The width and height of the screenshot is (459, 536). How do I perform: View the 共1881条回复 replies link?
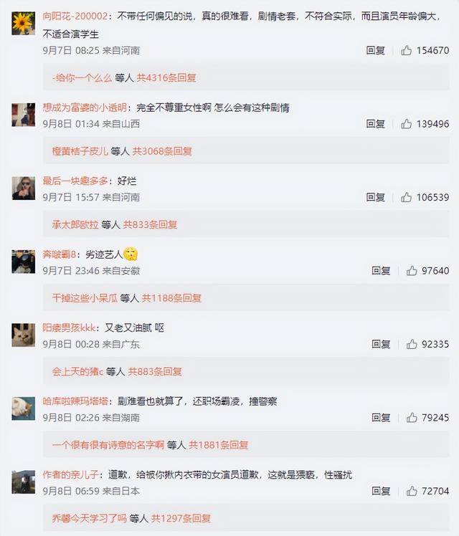click(x=219, y=445)
